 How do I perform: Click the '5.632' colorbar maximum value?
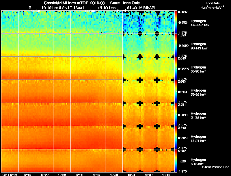pos(182,151)
